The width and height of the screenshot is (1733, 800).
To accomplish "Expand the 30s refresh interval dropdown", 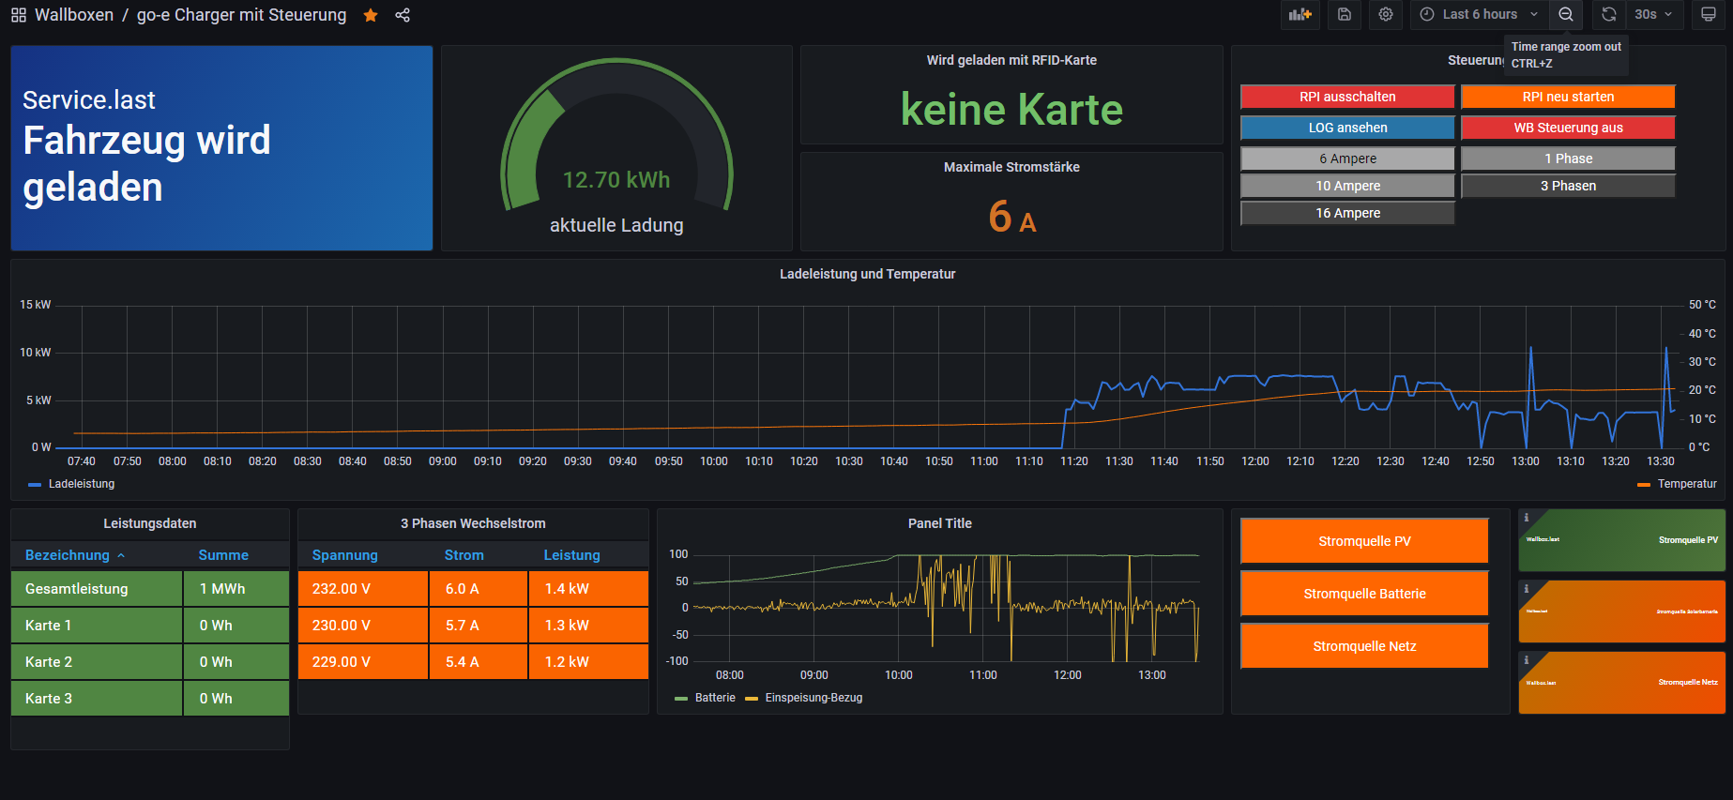I will (x=1653, y=15).
